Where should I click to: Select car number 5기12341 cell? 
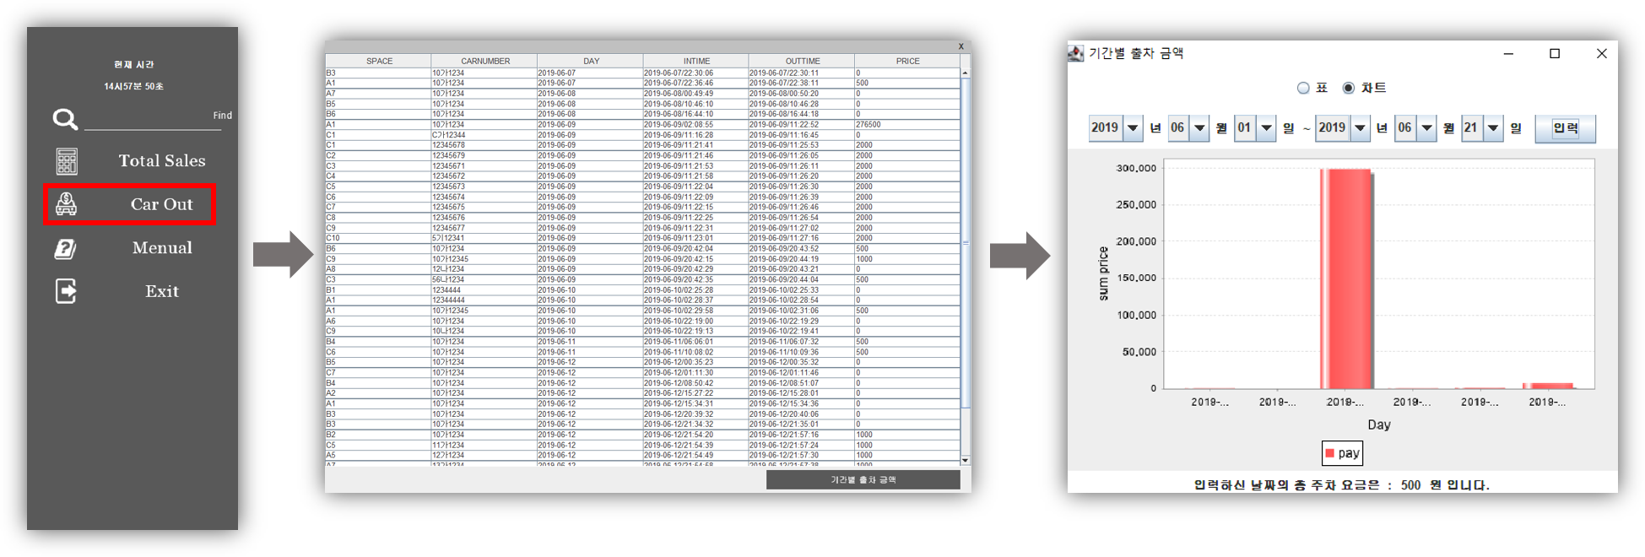484,238
